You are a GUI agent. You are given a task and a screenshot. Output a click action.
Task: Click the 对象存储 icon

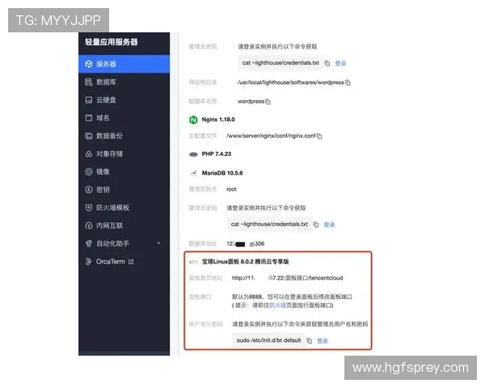point(89,154)
